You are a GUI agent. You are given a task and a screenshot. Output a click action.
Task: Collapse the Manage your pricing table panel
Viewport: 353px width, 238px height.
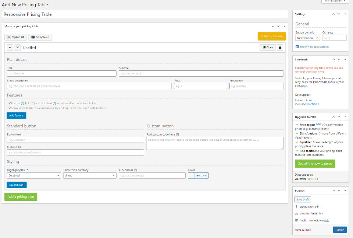pos(285,27)
